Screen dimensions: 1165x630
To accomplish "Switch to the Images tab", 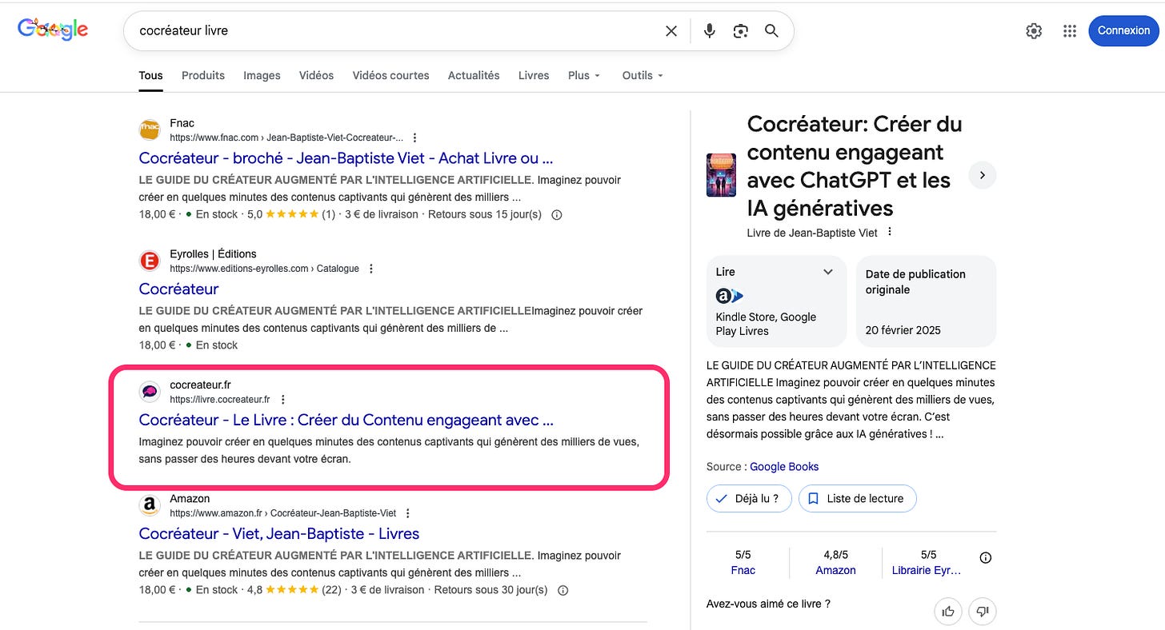I will [x=262, y=75].
